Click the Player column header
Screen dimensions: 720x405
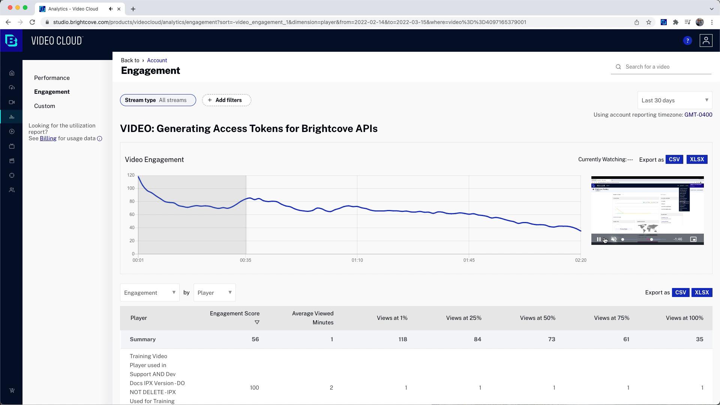(139, 318)
